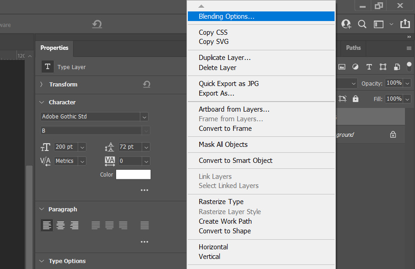
Task: Switch to the Paths tab
Action: point(353,48)
